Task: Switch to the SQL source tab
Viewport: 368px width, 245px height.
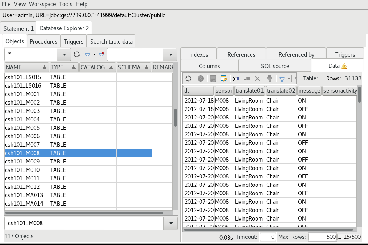Action: tap(275, 66)
